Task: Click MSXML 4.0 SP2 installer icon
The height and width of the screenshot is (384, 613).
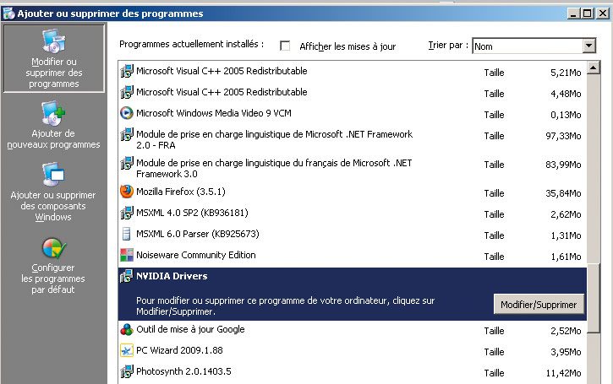Action: [x=127, y=213]
